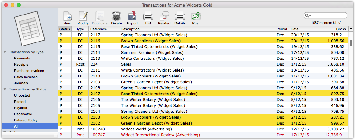The image size is (355, 140).
Task: Show Related records
Action: (164, 18)
